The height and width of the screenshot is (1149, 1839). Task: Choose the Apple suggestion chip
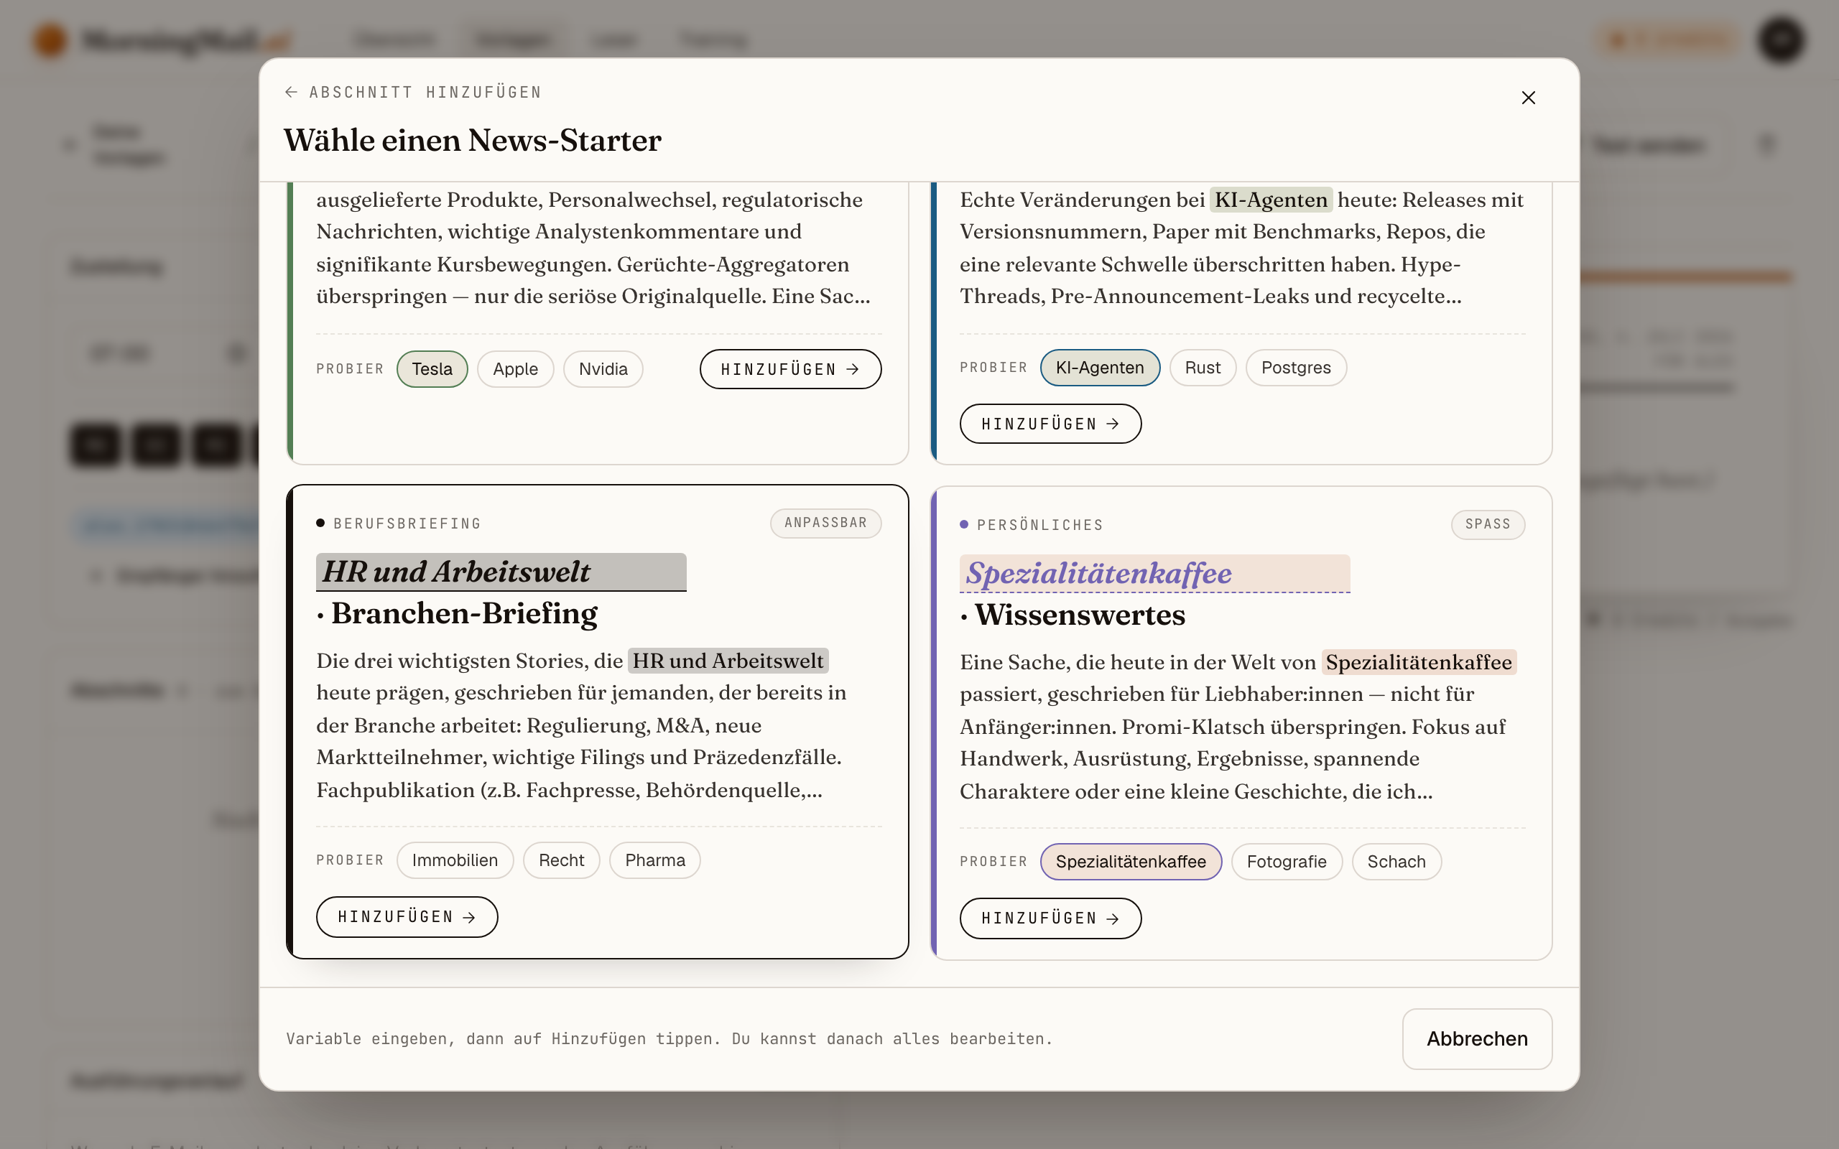(515, 368)
